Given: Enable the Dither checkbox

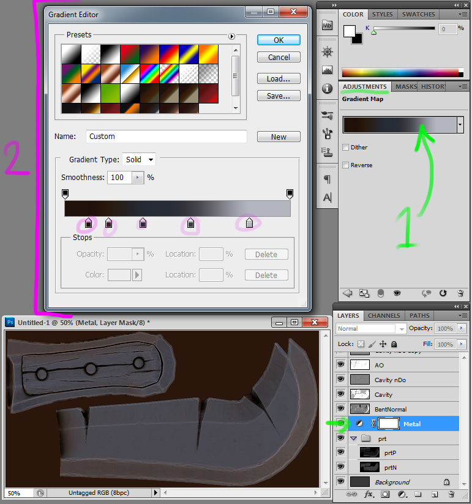Looking at the screenshot, I should (x=345, y=147).
